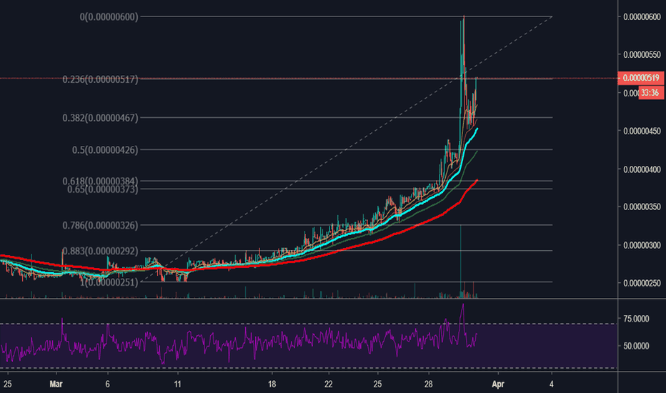Click price axis value 0.00000450
This screenshot has height=393, width=666.
click(642, 131)
